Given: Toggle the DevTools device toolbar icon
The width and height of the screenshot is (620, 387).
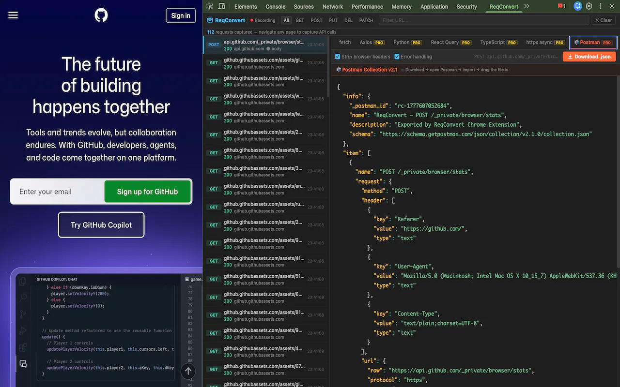Looking at the screenshot, I should [x=222, y=6].
